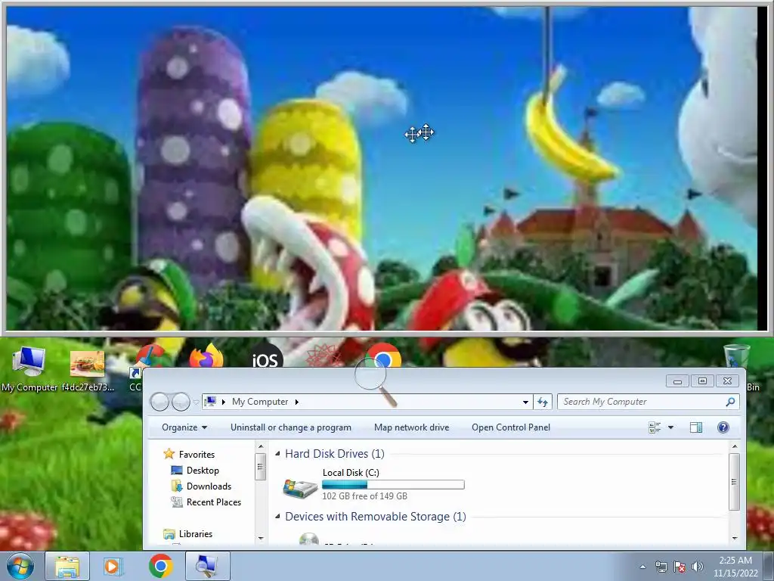Viewport: 774px width, 581px height.
Task: Choose Uninstall or change a program
Action: pos(291,427)
